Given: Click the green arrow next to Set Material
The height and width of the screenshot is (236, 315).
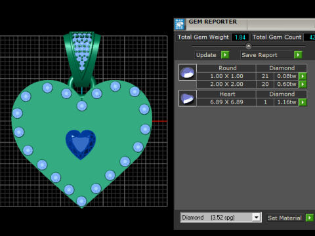Looking at the screenshot, I should point(310,218).
